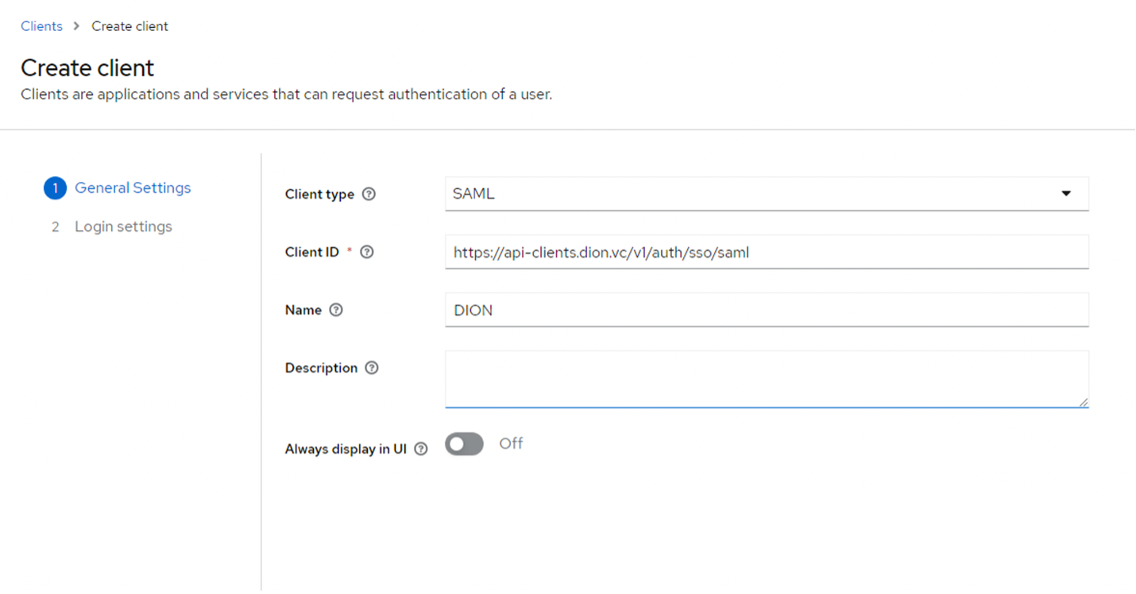Focus the Client ID input field
This screenshot has width=1136, height=594.
(x=767, y=252)
